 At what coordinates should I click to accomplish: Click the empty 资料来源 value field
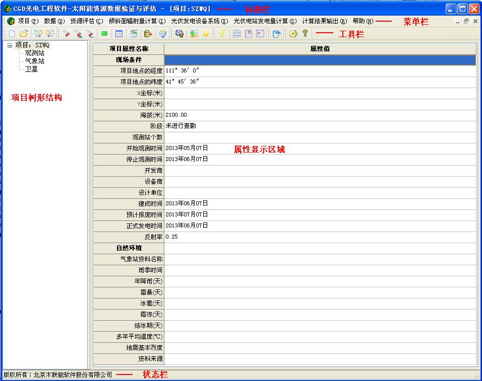[320, 359]
